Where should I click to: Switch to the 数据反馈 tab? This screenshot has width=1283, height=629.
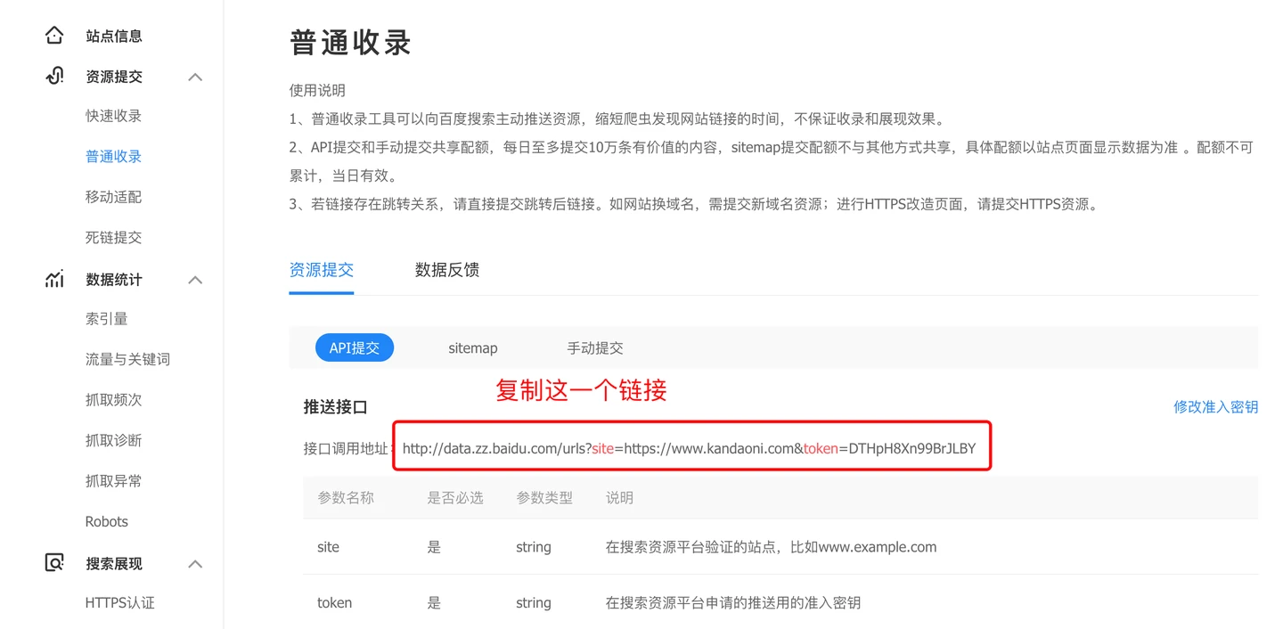pyautogui.click(x=446, y=270)
